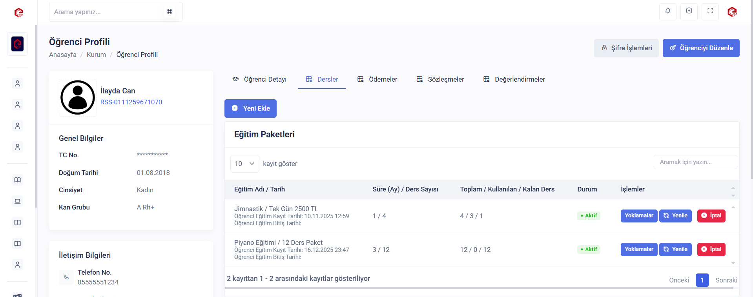The image size is (753, 297).
Task: Open Şifre İşlemleri
Action: pyautogui.click(x=626, y=48)
